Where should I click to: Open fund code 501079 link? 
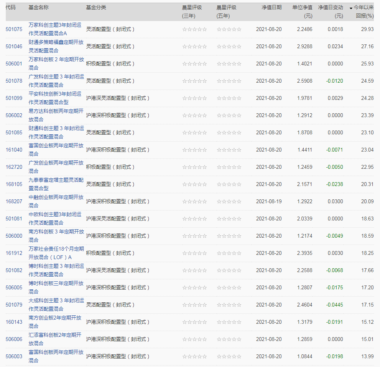tap(14, 305)
